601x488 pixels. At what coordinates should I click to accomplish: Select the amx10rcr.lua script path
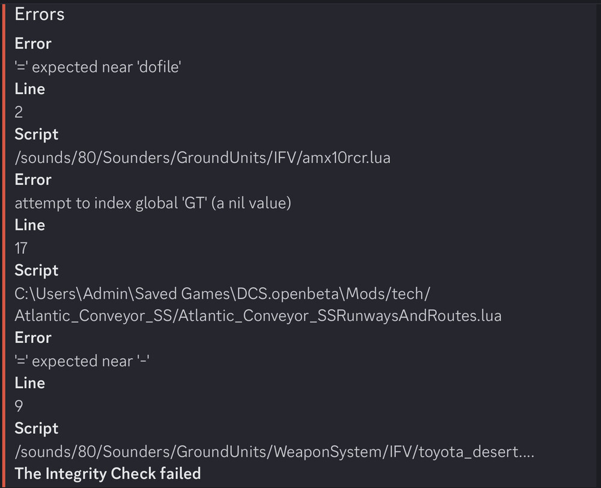point(203,158)
